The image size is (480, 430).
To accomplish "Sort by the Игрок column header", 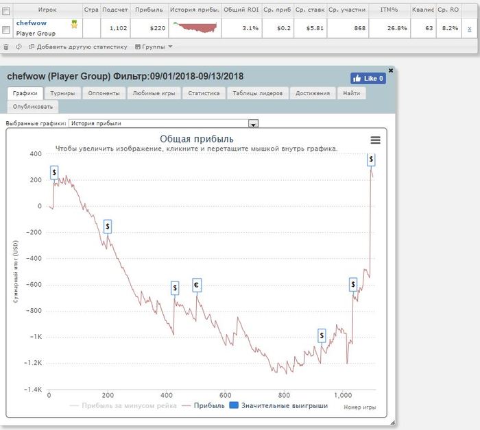I will click(47, 10).
